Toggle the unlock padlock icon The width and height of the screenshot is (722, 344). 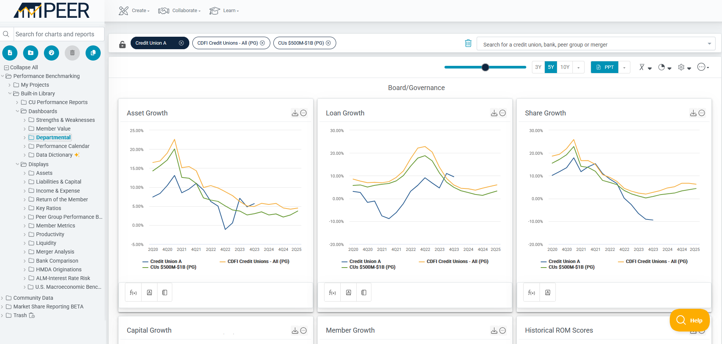coord(122,44)
